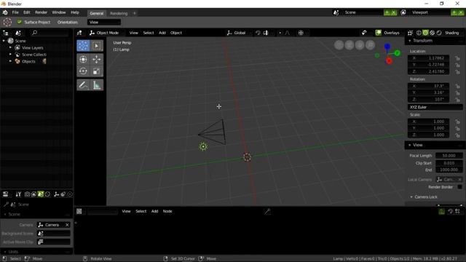Open the World properties tab icon
The image size is (466, 262).
point(47,194)
